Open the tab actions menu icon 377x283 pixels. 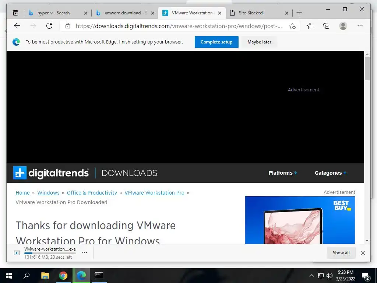15,13
